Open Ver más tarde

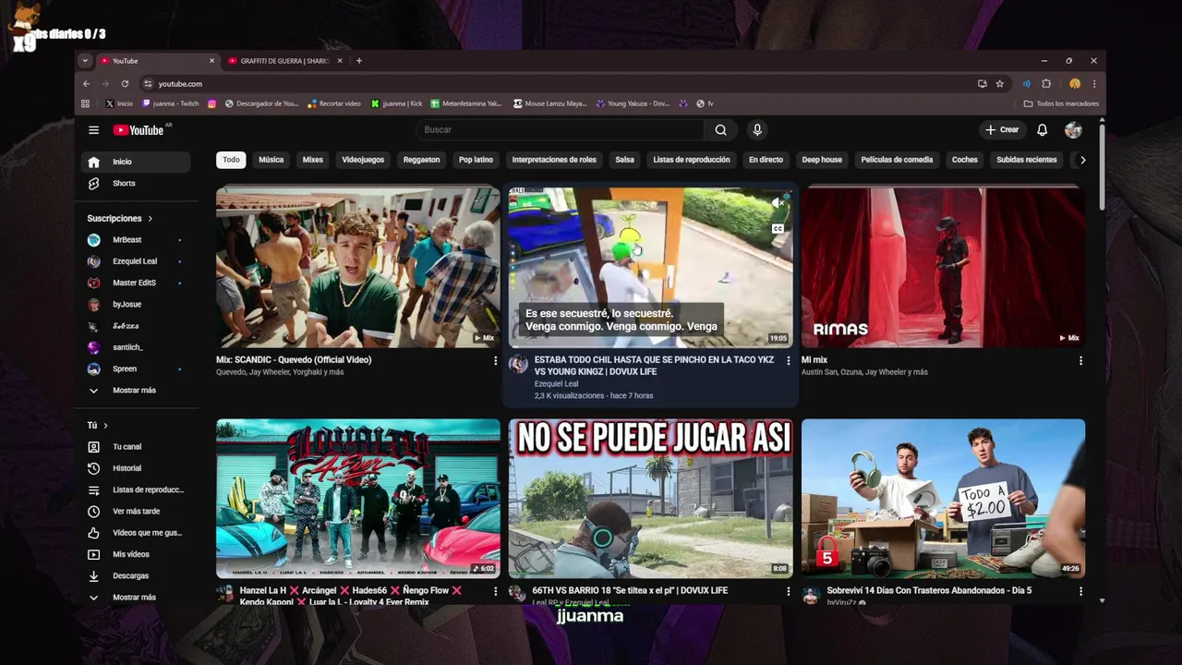coord(136,511)
